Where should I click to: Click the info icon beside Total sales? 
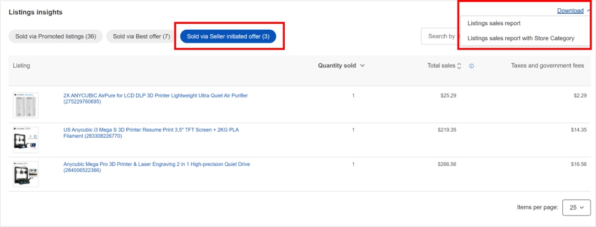[472, 66]
